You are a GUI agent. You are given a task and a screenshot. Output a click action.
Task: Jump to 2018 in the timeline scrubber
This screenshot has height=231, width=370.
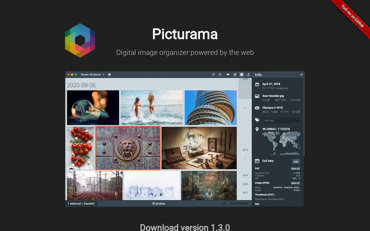pos(245,175)
